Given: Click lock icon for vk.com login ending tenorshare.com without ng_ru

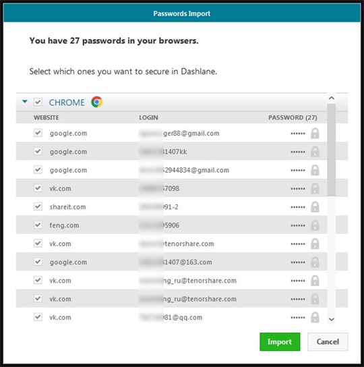Looking at the screenshot, I should [315, 244].
